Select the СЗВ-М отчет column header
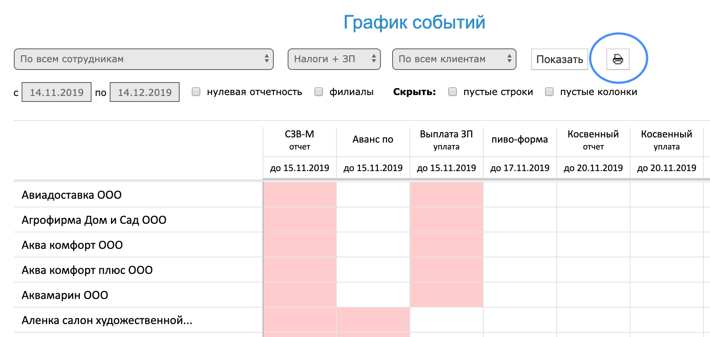This screenshot has height=337, width=710. tap(300, 140)
